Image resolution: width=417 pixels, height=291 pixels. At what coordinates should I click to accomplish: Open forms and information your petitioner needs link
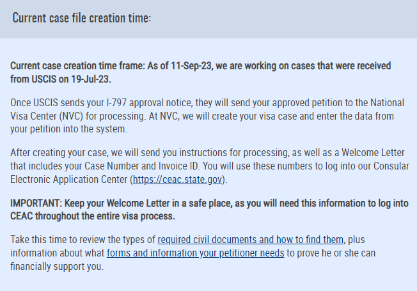click(x=196, y=253)
